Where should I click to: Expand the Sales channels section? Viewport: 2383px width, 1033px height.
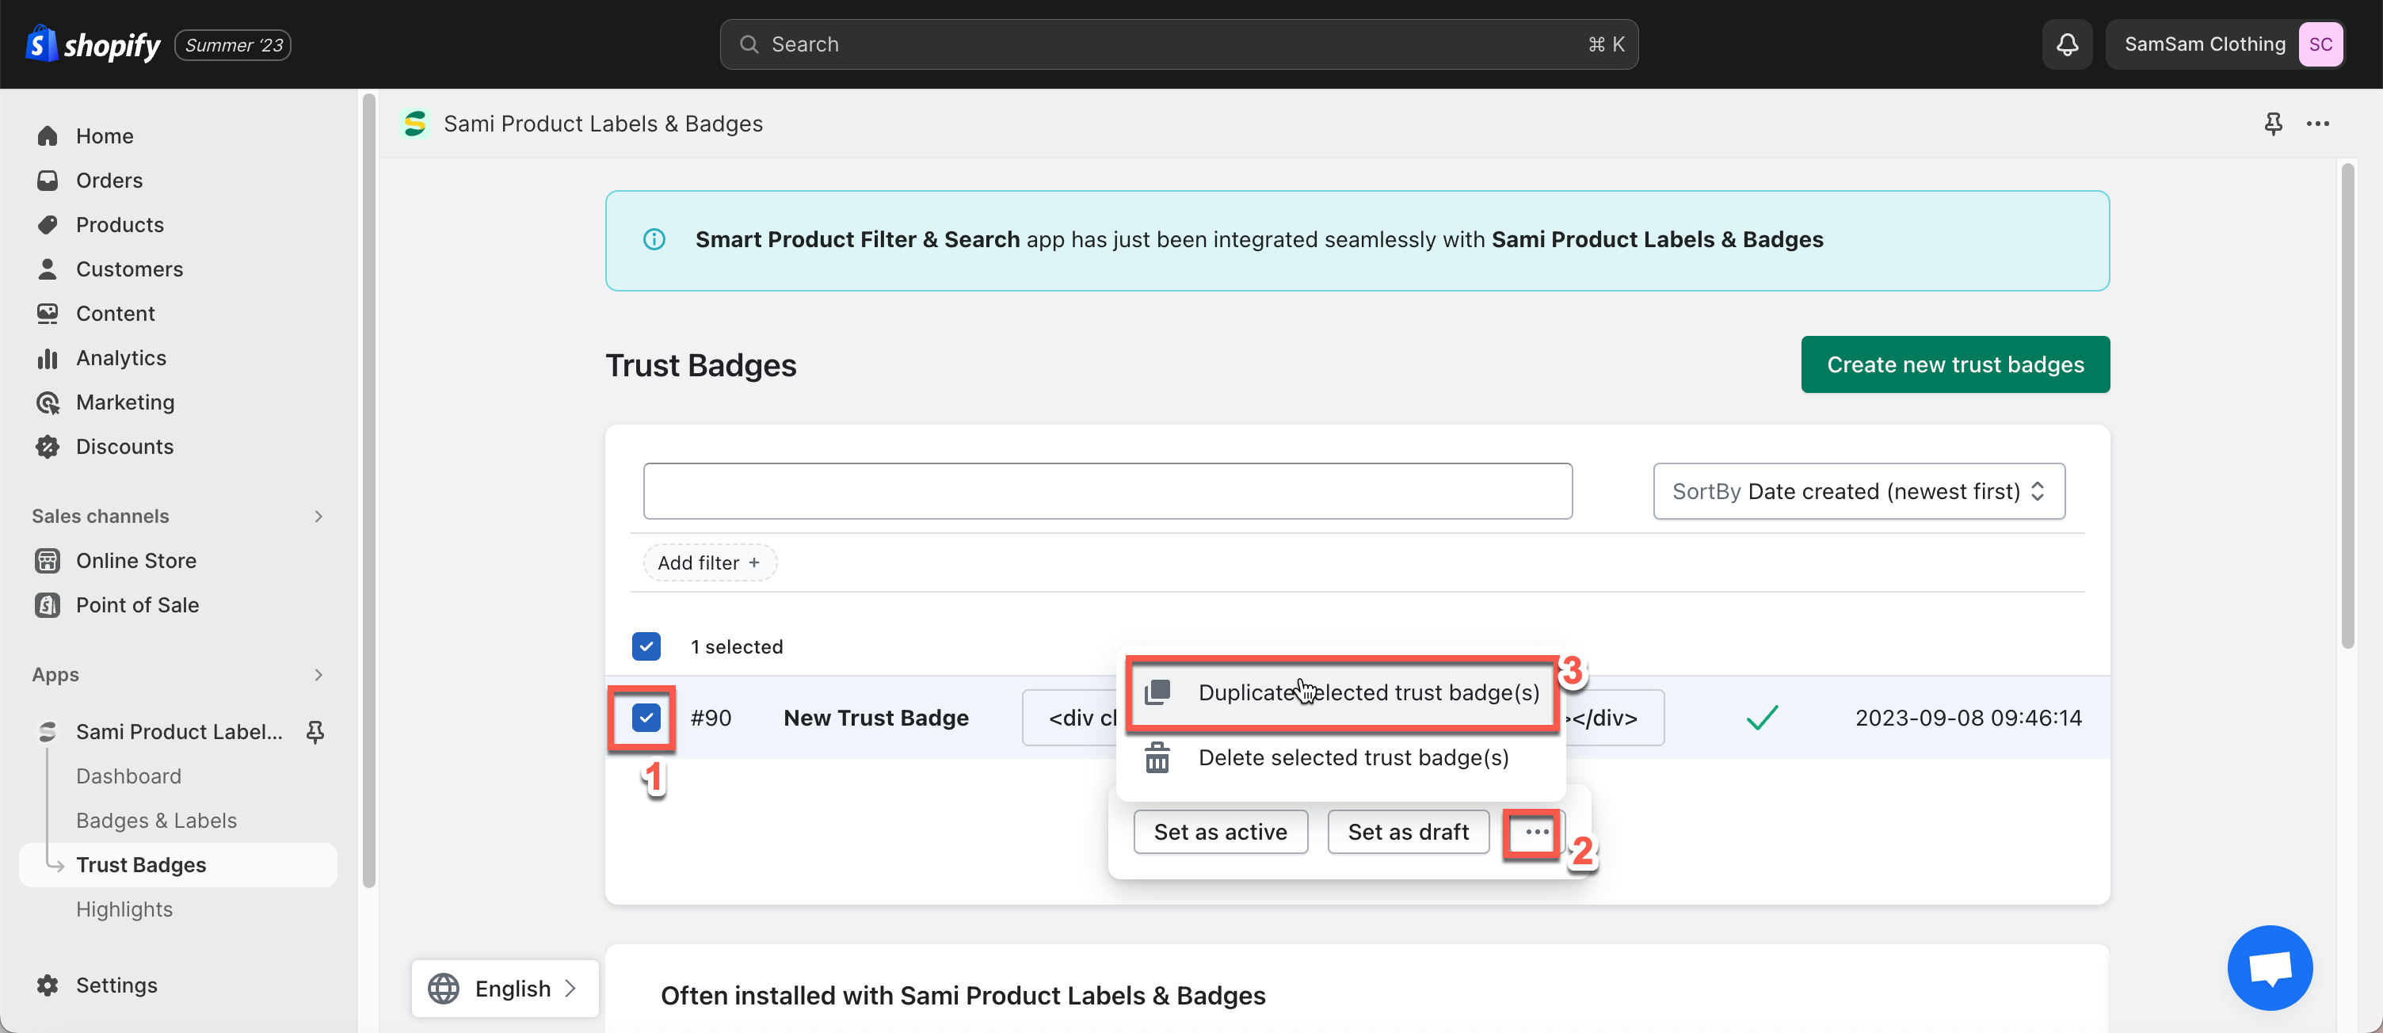click(318, 516)
